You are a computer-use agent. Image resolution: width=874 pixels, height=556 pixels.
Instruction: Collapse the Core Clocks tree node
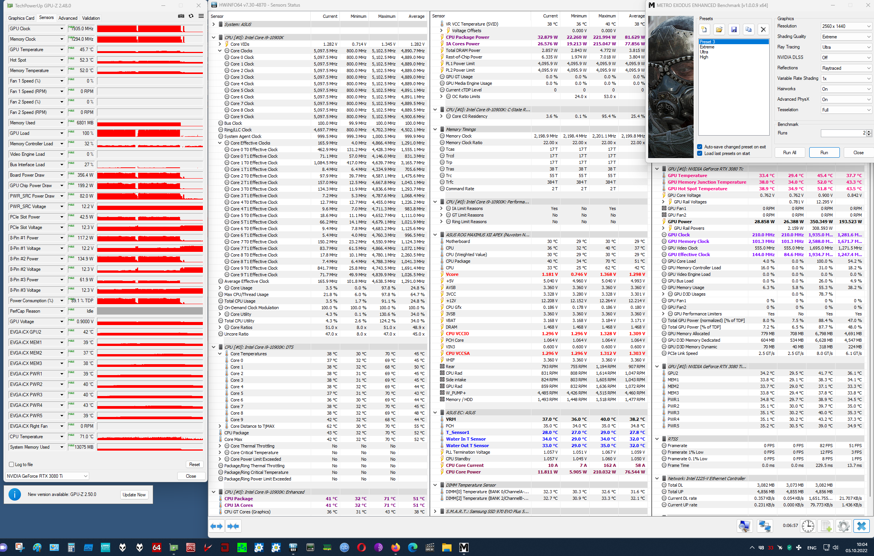tap(220, 51)
